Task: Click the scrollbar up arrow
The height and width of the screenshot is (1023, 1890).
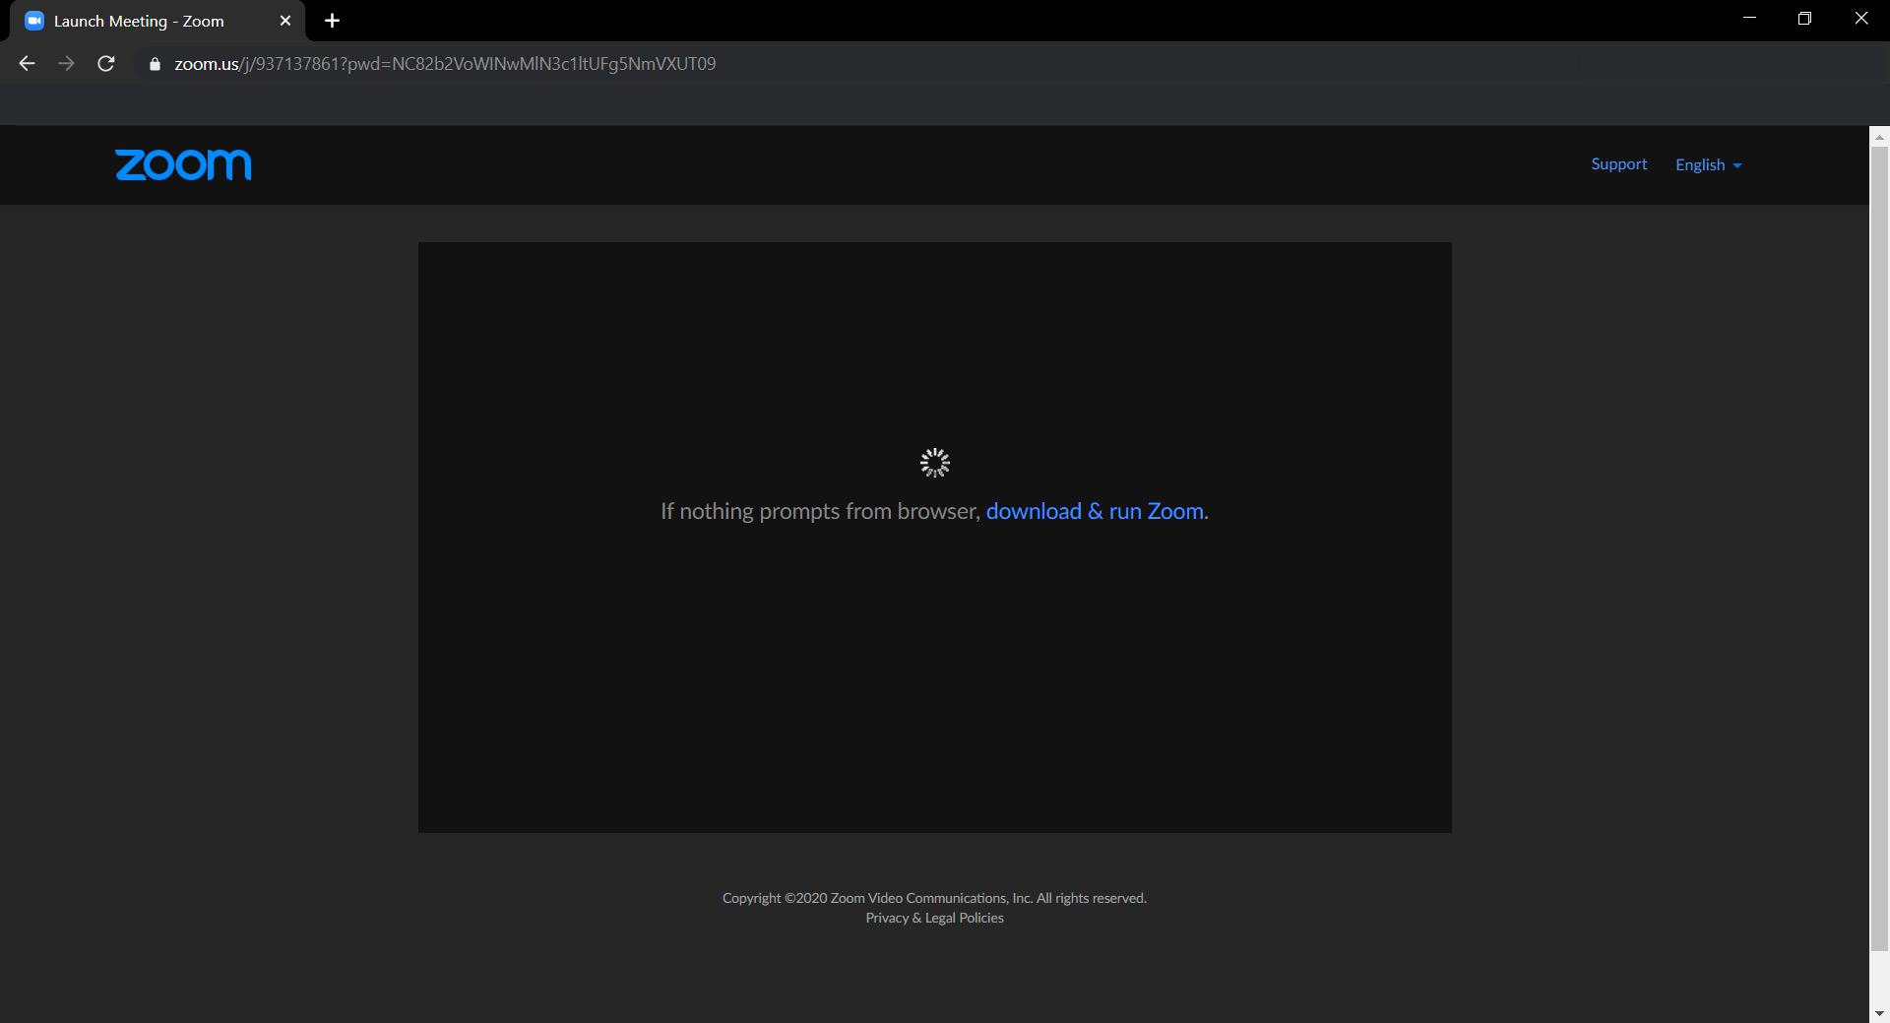Action: point(1879,136)
